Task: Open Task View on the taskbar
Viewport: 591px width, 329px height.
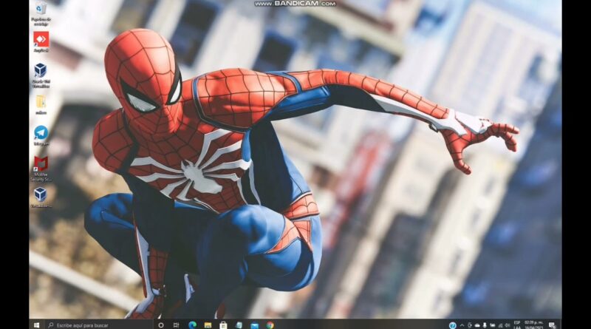Action: click(x=176, y=325)
